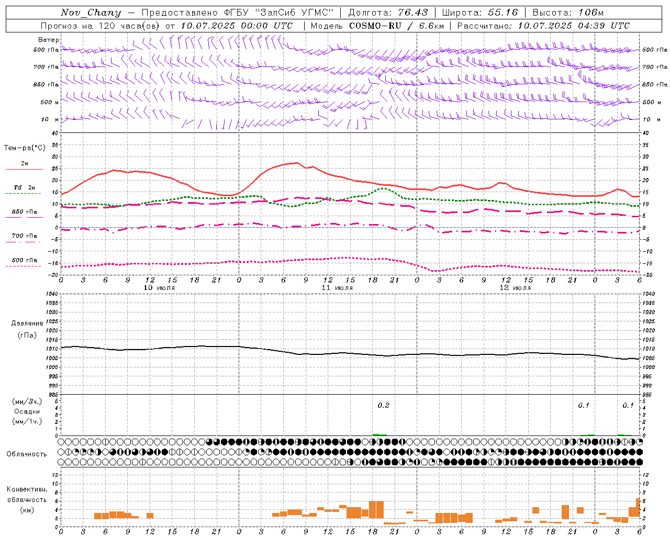
Task: Click the Конвективн. convective cloud label
Action: (27, 489)
